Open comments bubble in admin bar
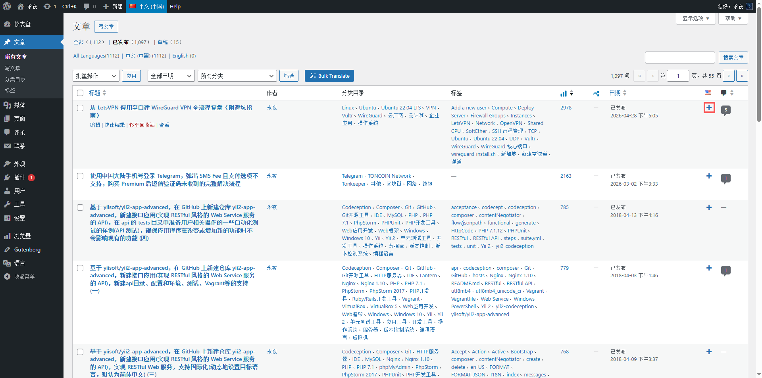 coord(86,6)
